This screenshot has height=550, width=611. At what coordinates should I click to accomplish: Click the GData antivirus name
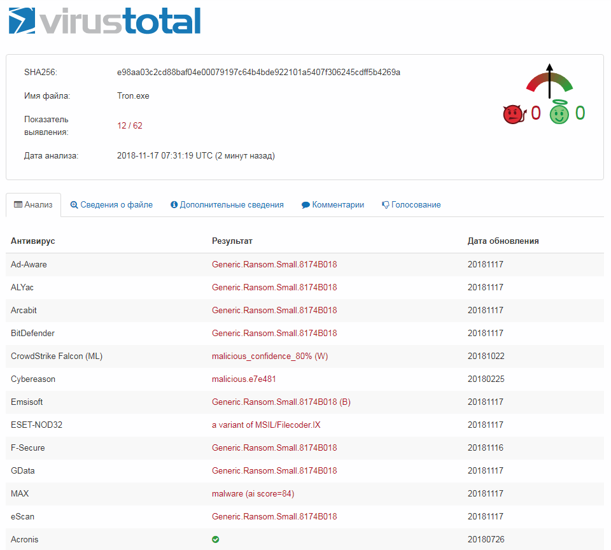pos(23,471)
